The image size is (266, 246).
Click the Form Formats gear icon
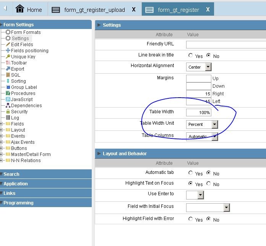click(8, 32)
